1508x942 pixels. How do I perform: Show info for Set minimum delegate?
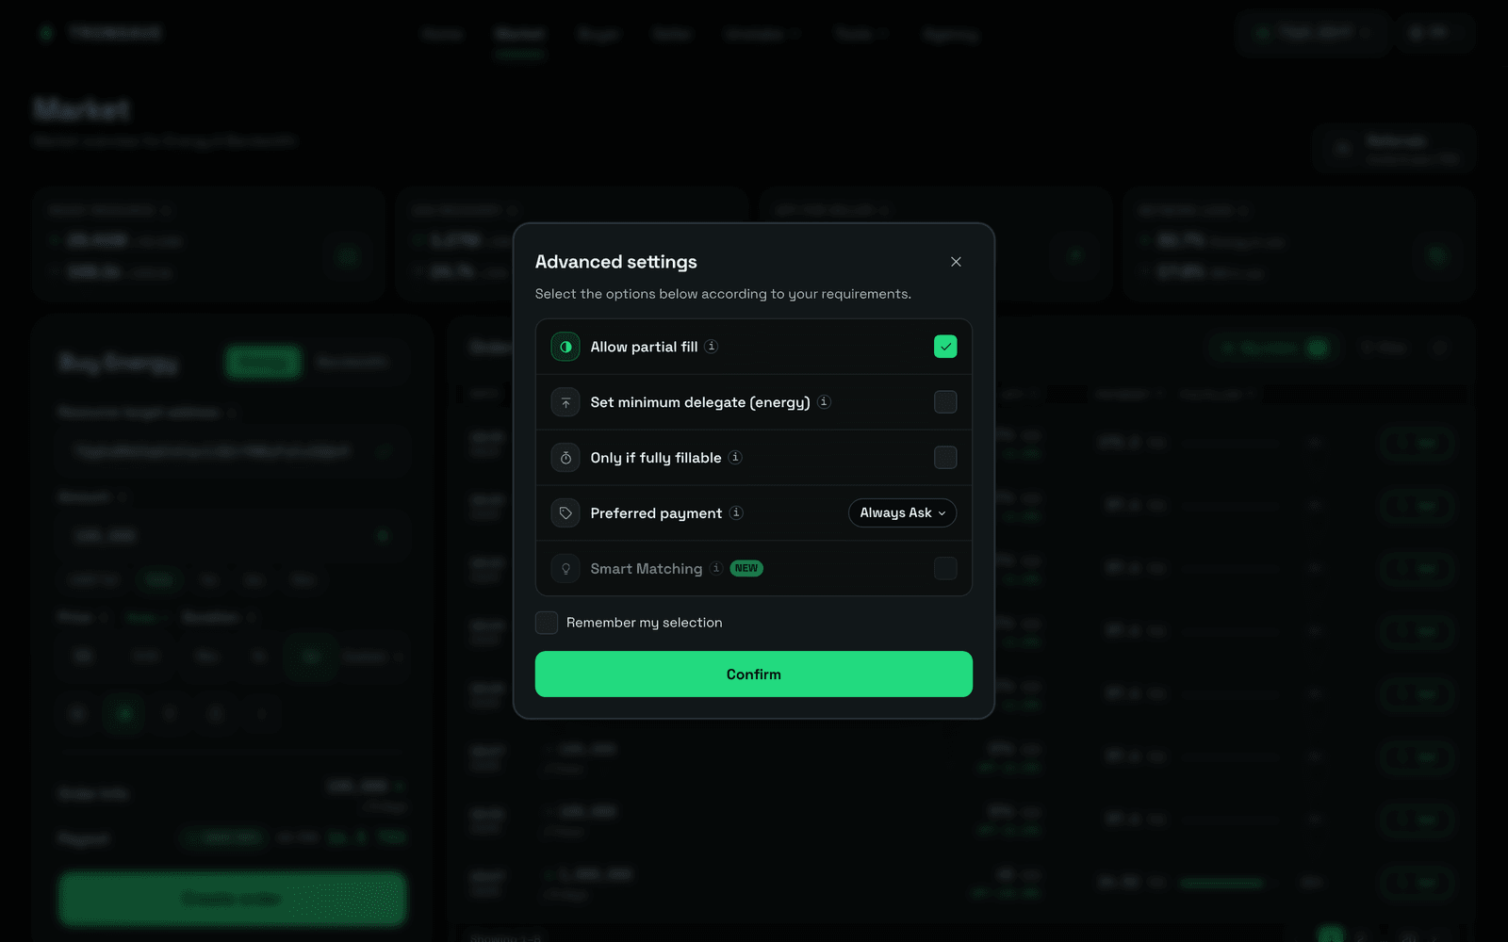[824, 401]
